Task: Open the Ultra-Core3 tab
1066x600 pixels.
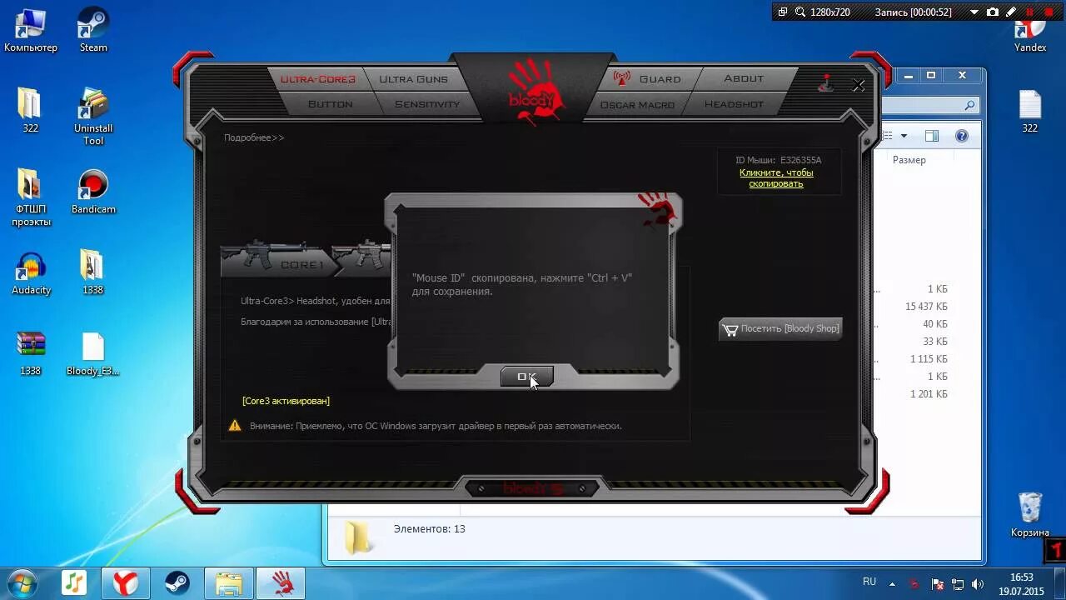Action: pos(318,79)
